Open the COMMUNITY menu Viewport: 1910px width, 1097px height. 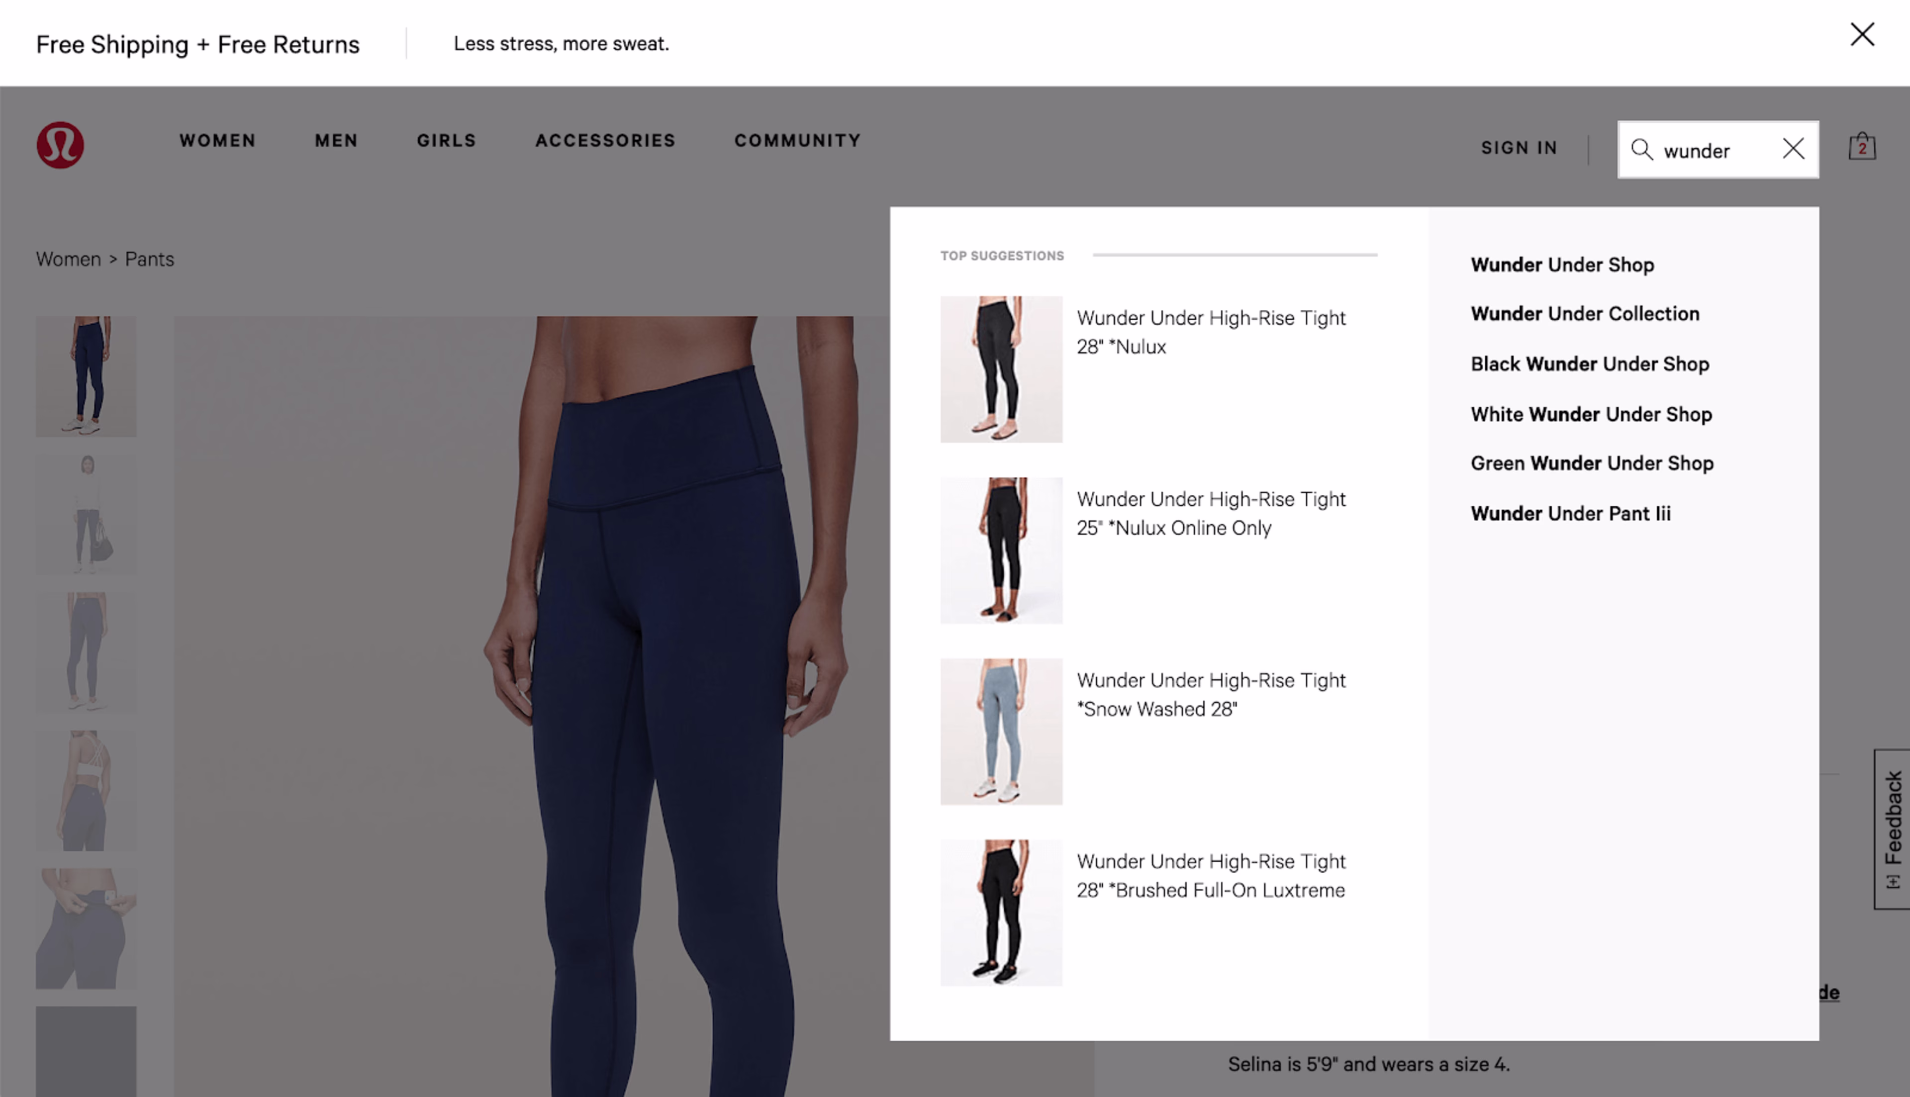[x=797, y=140]
